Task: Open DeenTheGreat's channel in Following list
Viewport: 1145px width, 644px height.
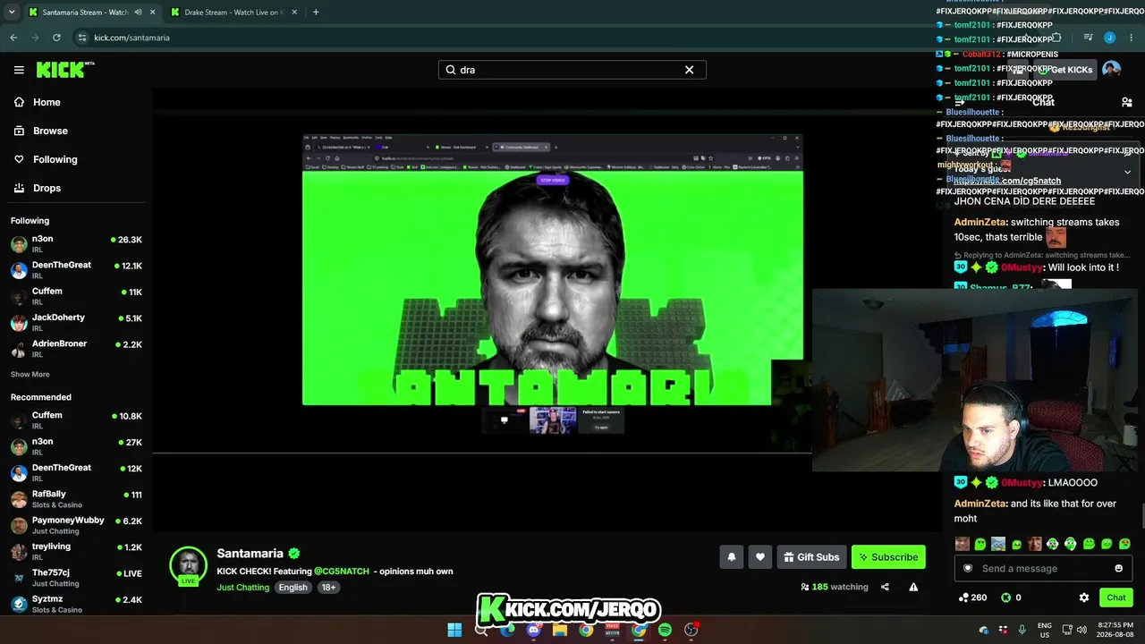Action: pyautogui.click(x=76, y=269)
